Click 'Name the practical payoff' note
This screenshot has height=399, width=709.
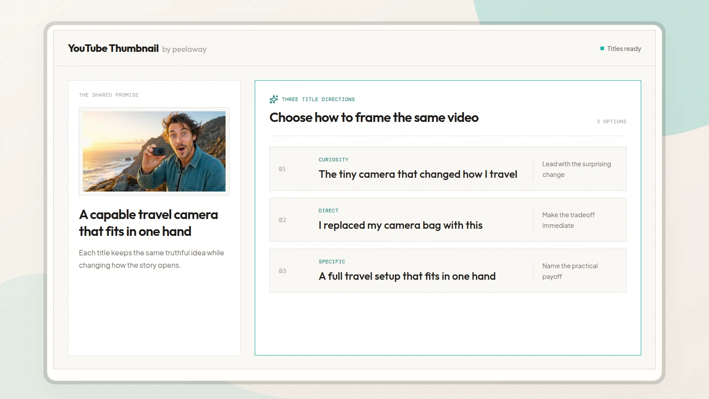(570, 271)
